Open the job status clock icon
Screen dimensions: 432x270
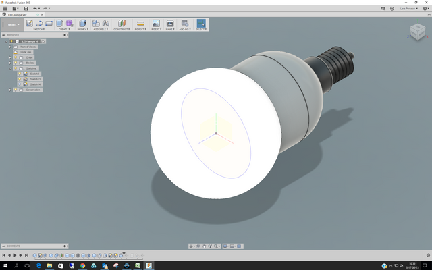(x=392, y=9)
